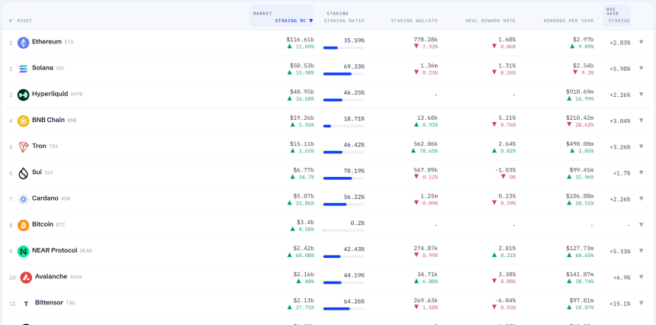Open the Avalanche asset link
This screenshot has height=325, width=656.
click(51, 276)
